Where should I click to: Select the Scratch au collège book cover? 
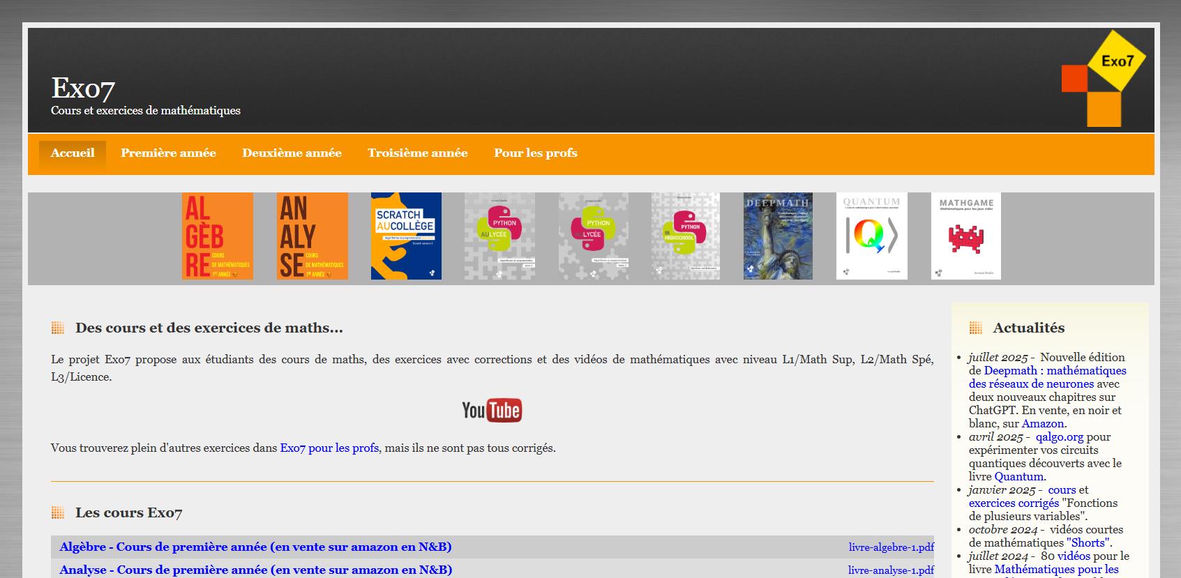click(x=406, y=236)
